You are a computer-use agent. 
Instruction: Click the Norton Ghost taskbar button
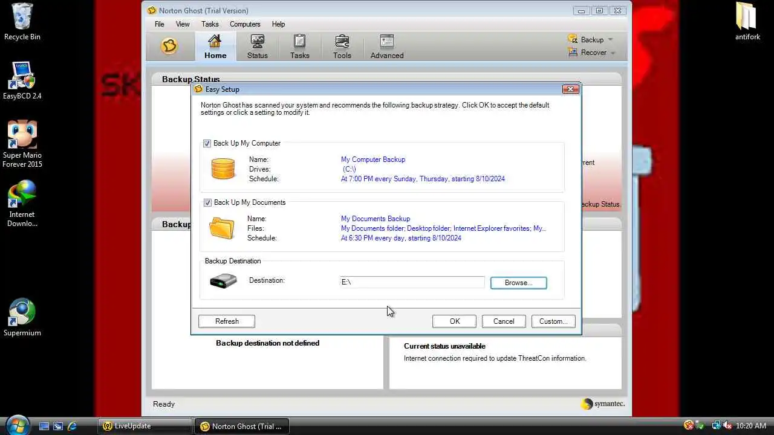click(242, 426)
